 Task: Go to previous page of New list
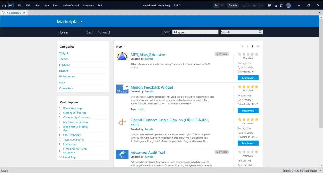248,46
